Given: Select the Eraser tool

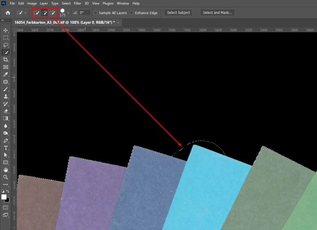Looking at the screenshot, I should coord(6,111).
